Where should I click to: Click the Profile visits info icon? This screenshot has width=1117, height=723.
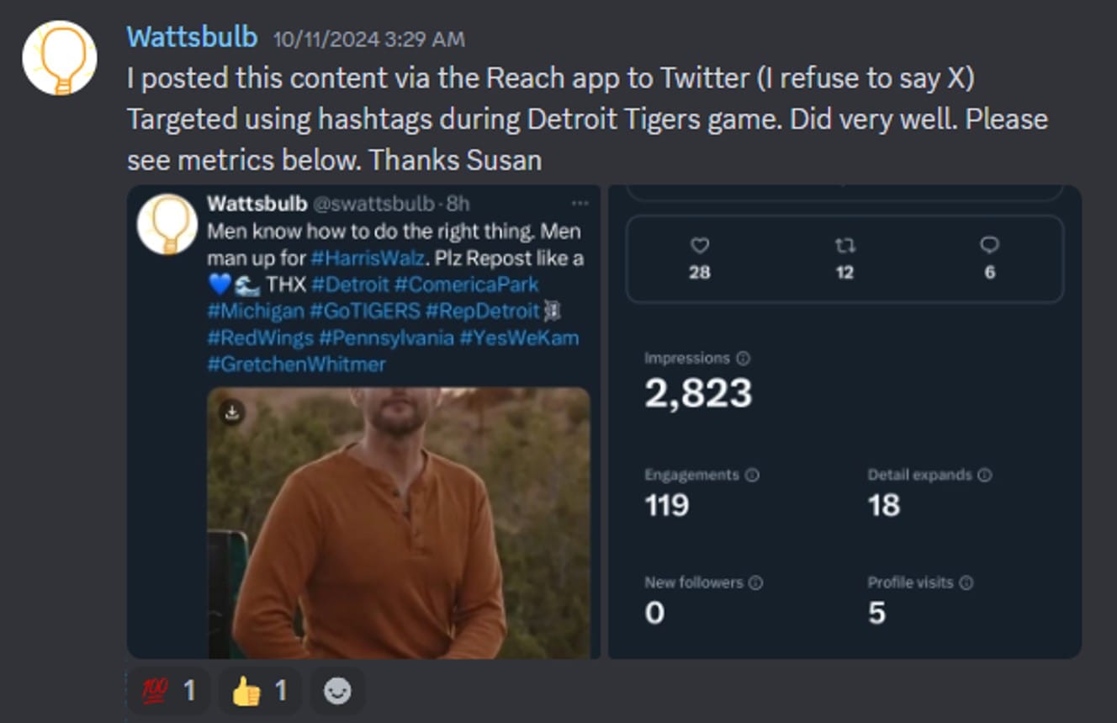(966, 582)
